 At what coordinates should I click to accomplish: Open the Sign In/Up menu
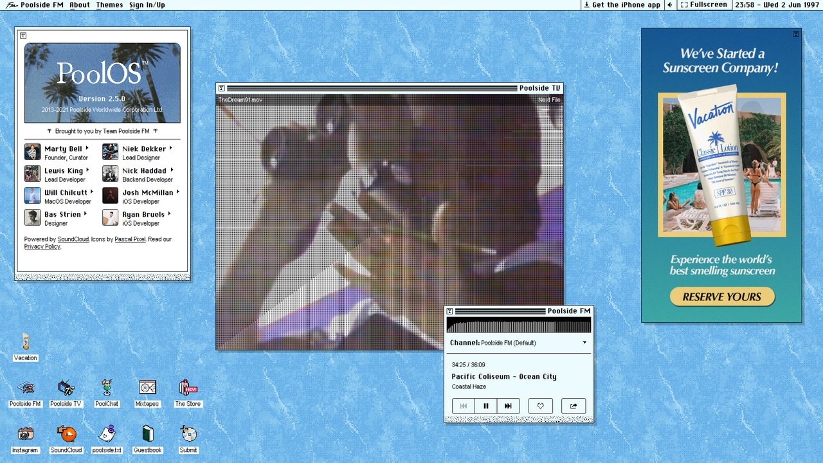coord(147,5)
